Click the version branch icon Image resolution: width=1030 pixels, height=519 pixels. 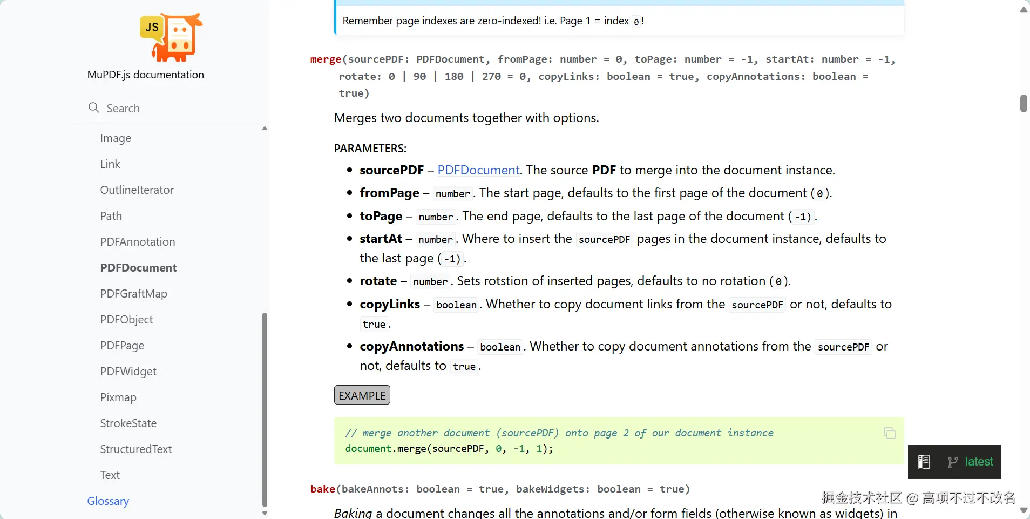pos(952,462)
